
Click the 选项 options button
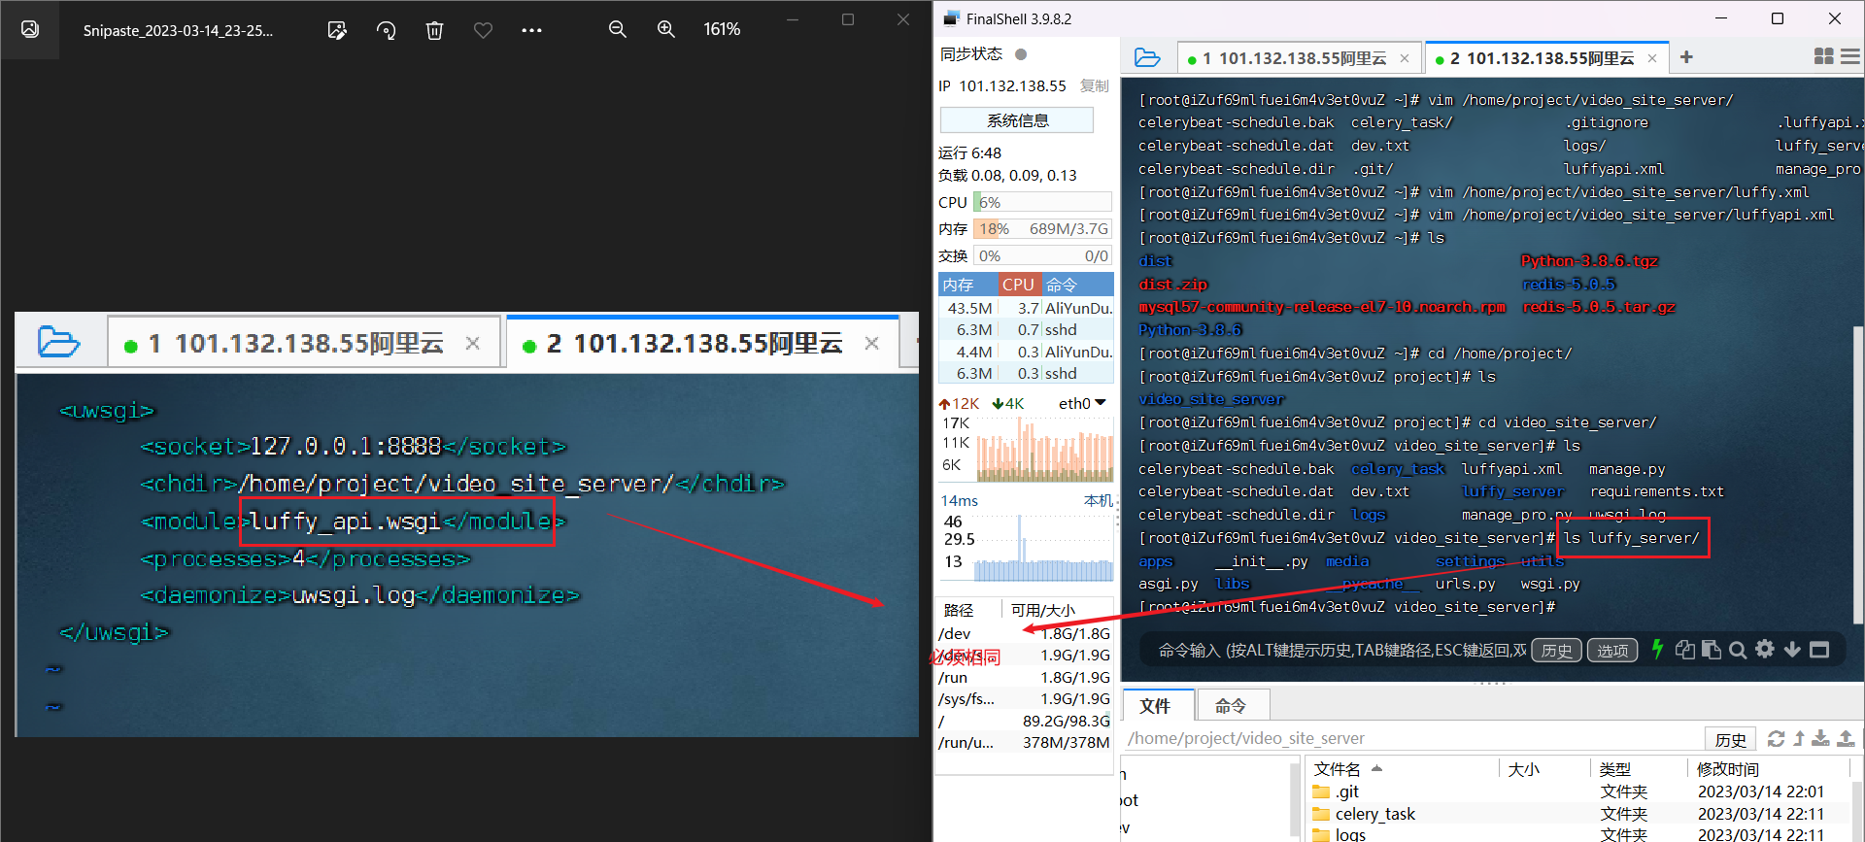click(1612, 650)
